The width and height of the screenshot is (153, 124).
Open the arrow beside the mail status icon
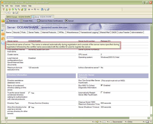tap(151, 122)
